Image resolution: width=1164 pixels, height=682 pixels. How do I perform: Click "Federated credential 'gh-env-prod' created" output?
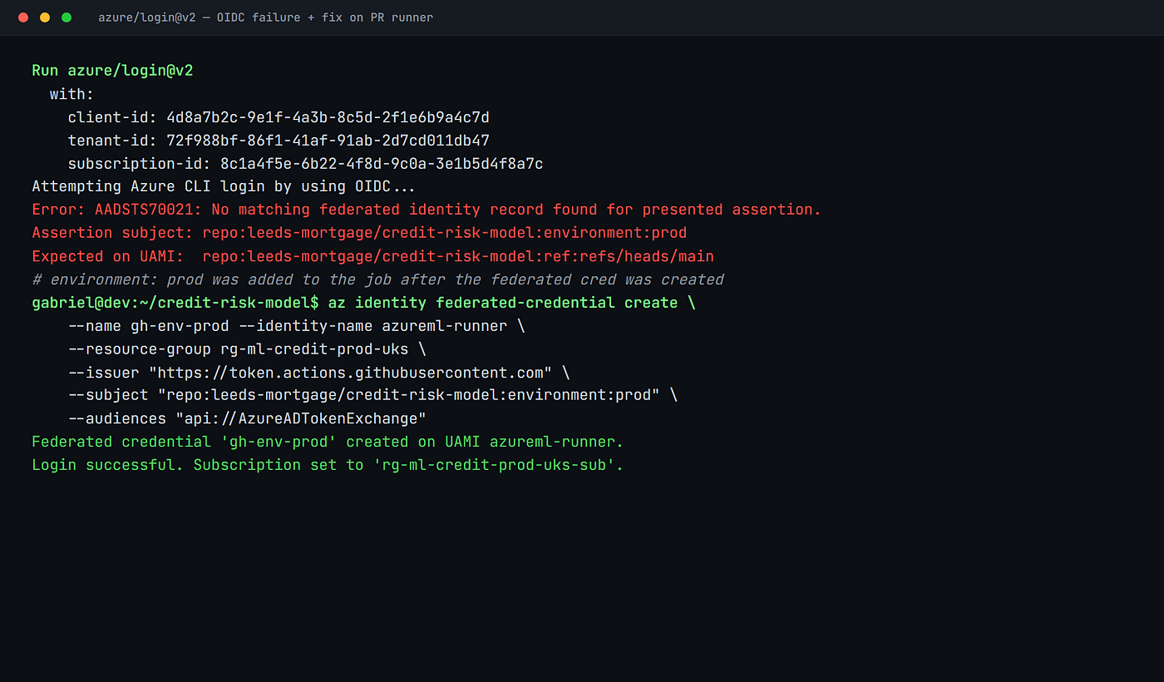tap(328, 442)
